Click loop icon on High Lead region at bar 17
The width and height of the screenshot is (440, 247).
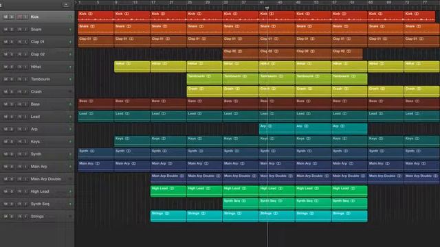(172, 189)
